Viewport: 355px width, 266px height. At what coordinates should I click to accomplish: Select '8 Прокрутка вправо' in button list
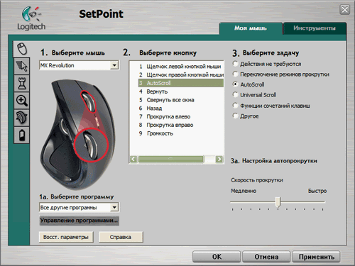pos(181,125)
